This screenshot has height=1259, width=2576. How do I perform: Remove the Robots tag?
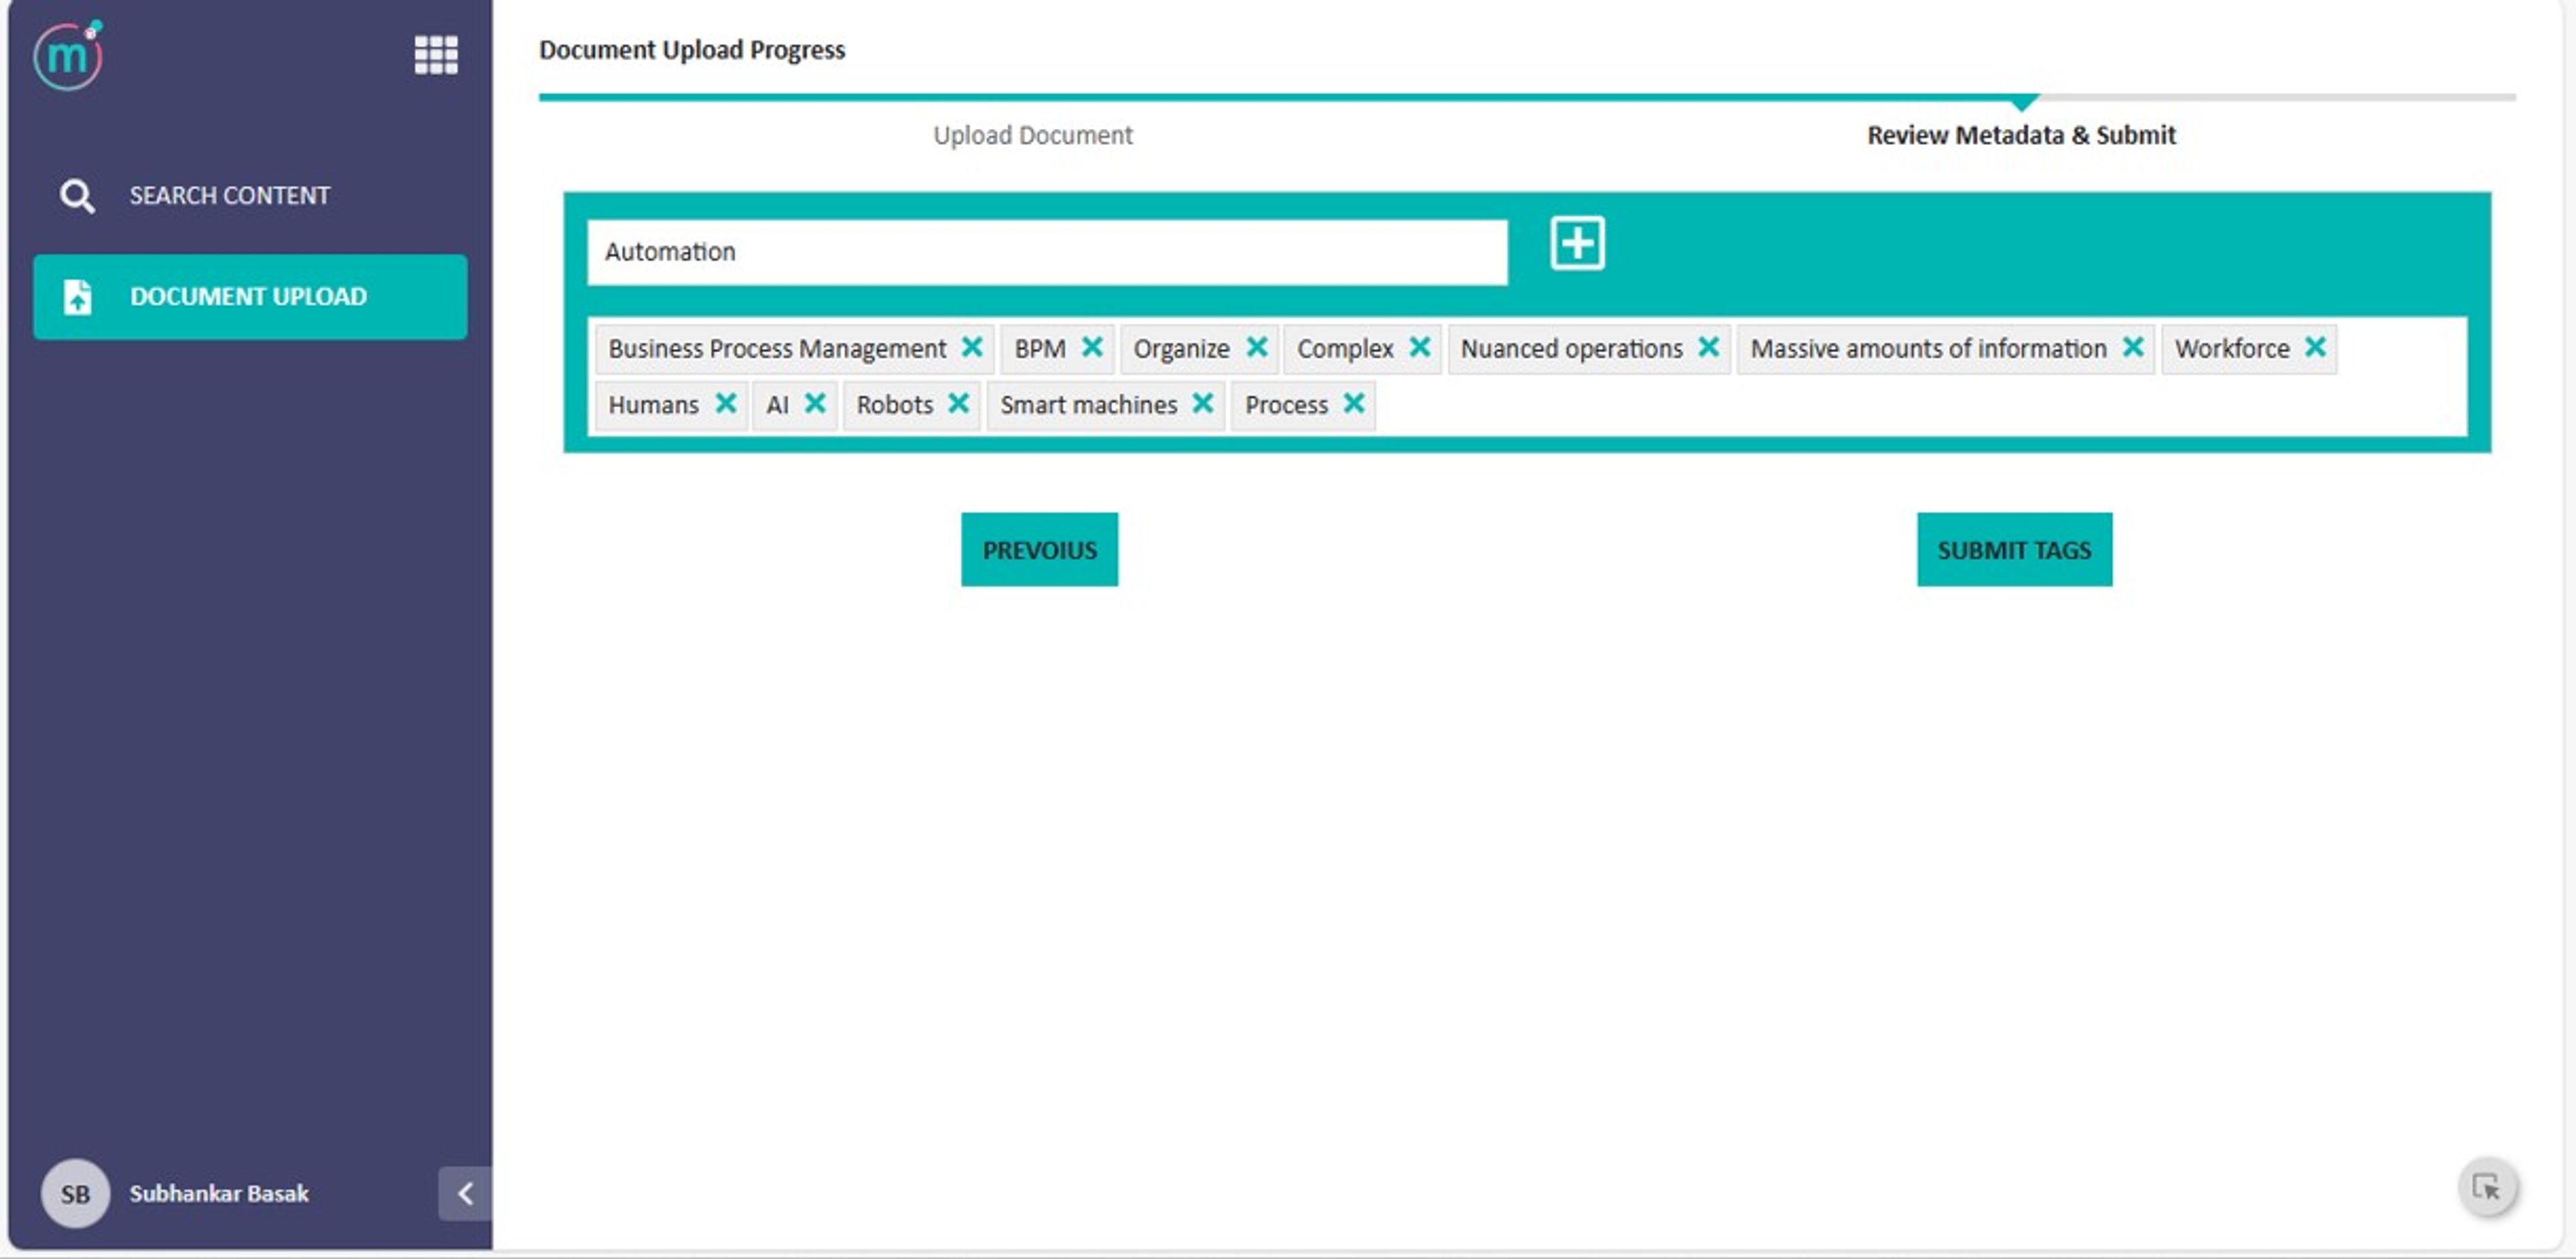pos(958,403)
